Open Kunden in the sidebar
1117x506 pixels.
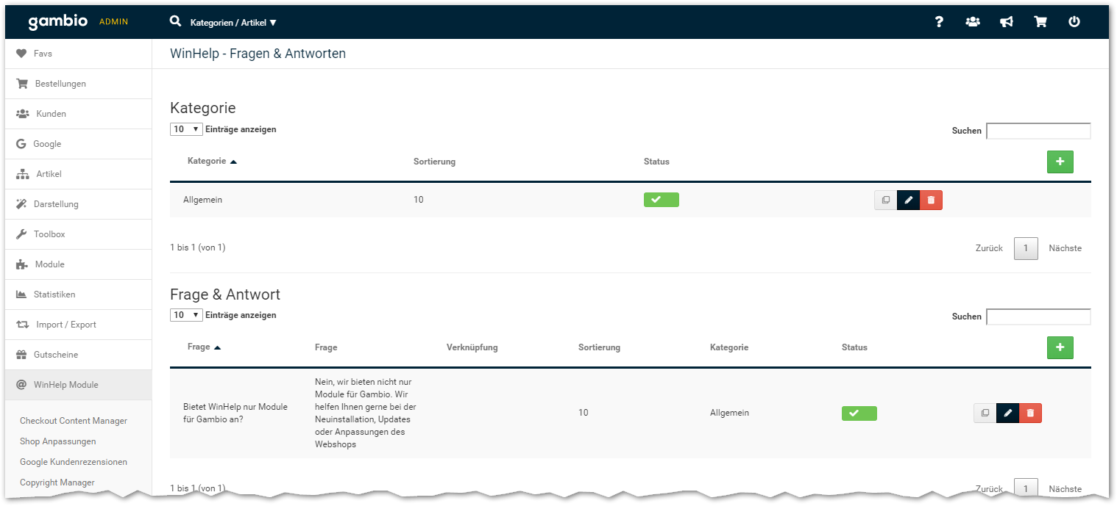point(79,114)
